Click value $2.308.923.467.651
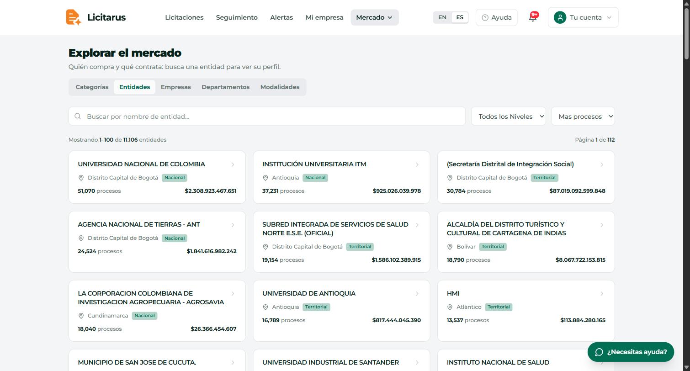The width and height of the screenshot is (690, 371). pyautogui.click(x=211, y=191)
